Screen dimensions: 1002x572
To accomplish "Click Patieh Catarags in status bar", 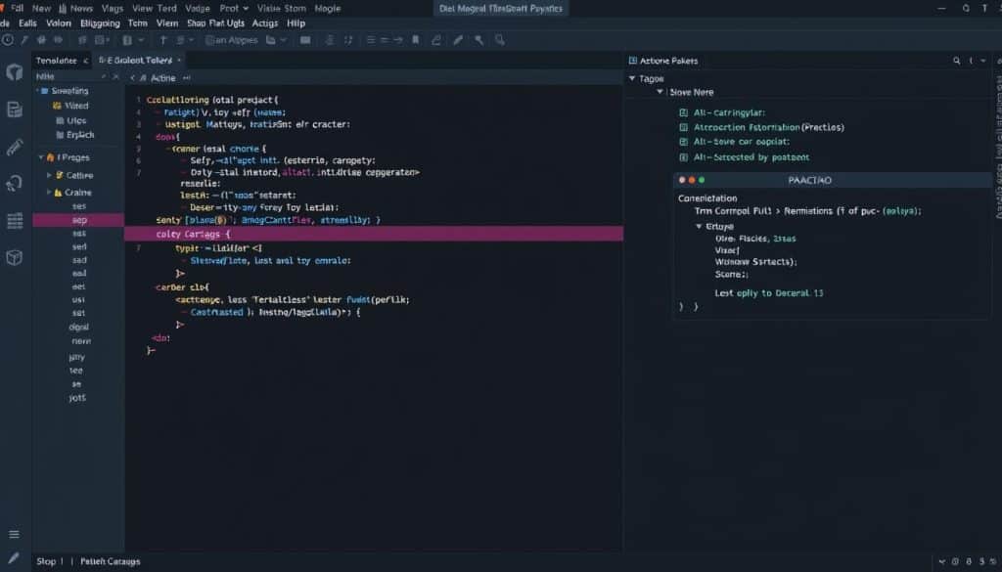I will (x=110, y=561).
